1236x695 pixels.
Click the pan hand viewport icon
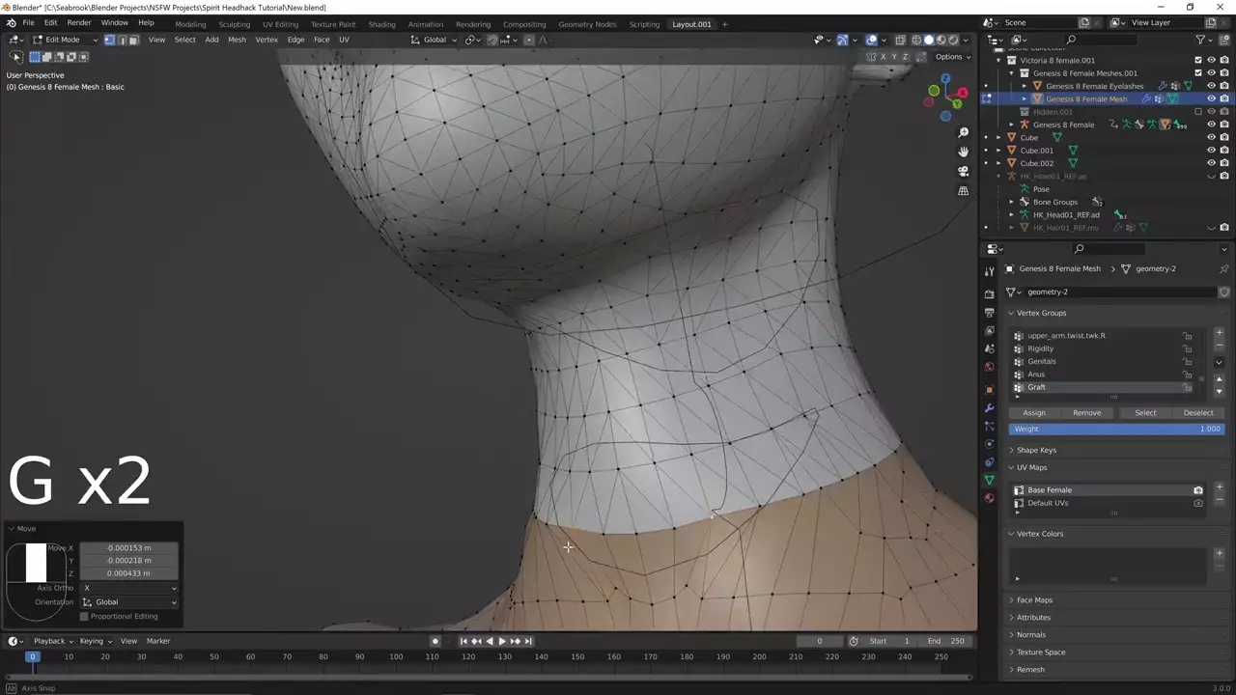tap(963, 152)
